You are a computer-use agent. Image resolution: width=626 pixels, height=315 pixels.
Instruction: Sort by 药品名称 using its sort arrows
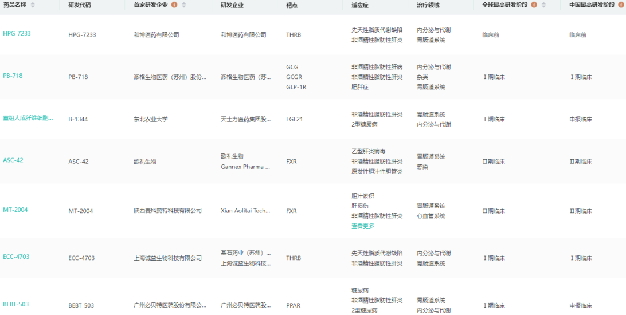click(x=33, y=5)
